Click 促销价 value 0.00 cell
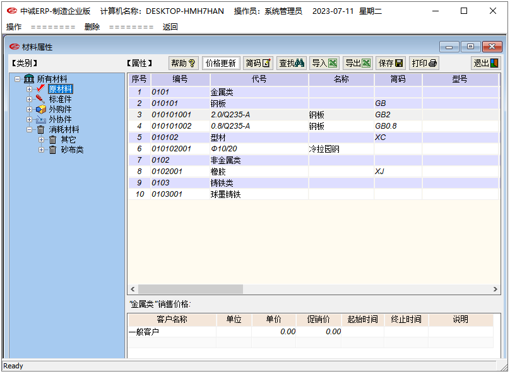510x374 pixels. [x=319, y=332]
